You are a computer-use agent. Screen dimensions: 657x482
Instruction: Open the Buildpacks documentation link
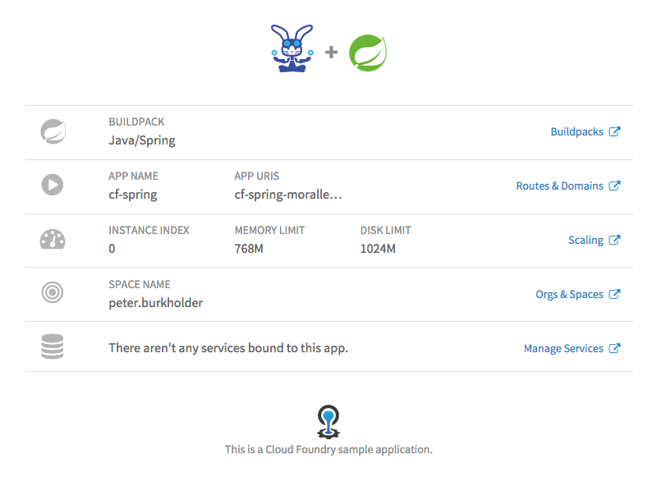[x=577, y=132]
